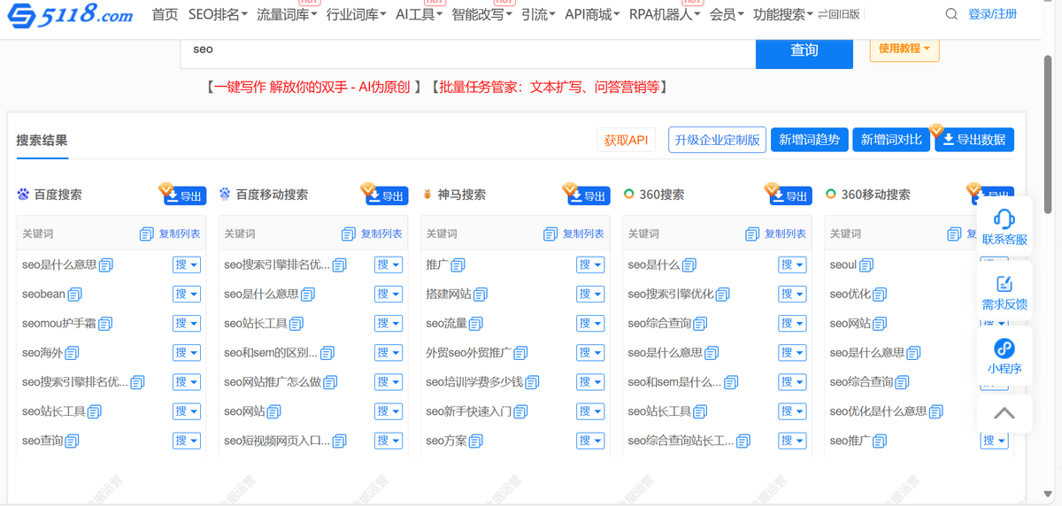Copy keyword 'seo搜索引擎优化' in 360 search column
1062x506 pixels.
[x=722, y=294]
